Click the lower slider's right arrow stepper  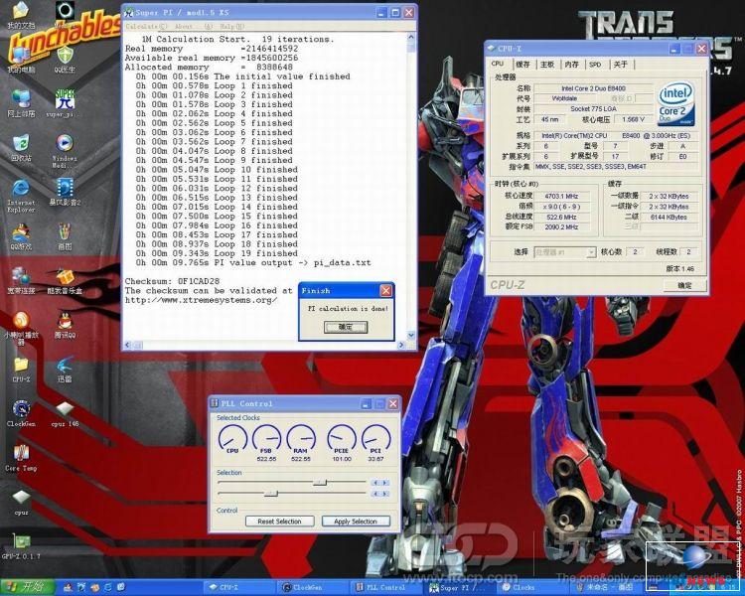point(385,494)
